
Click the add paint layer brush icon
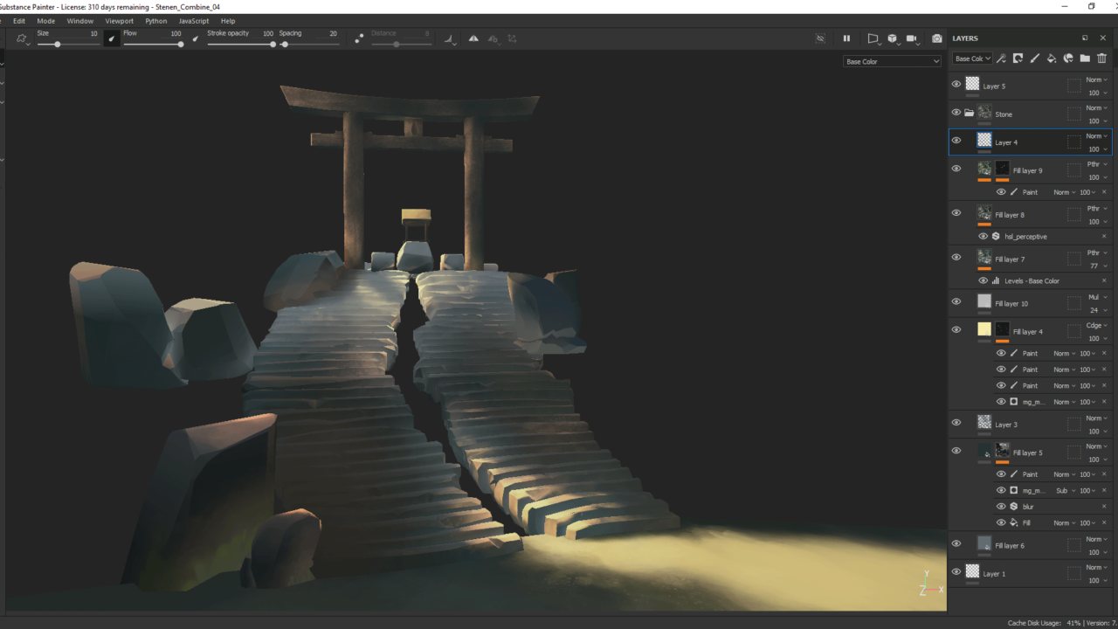(x=1034, y=59)
